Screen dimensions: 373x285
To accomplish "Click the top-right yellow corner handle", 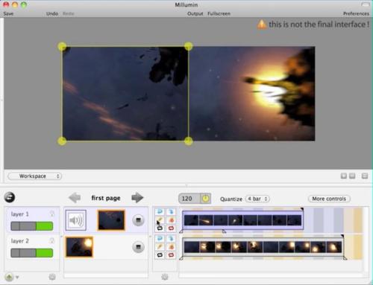I will 189,46.
